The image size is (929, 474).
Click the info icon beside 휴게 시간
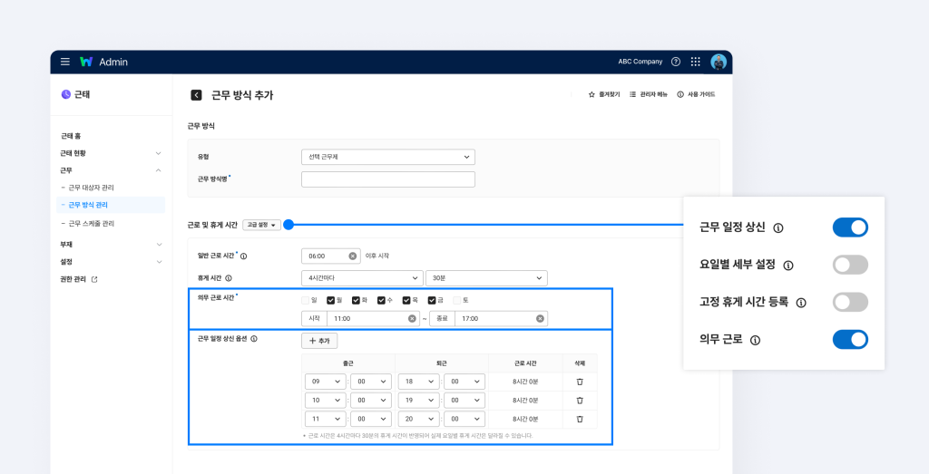(229, 278)
